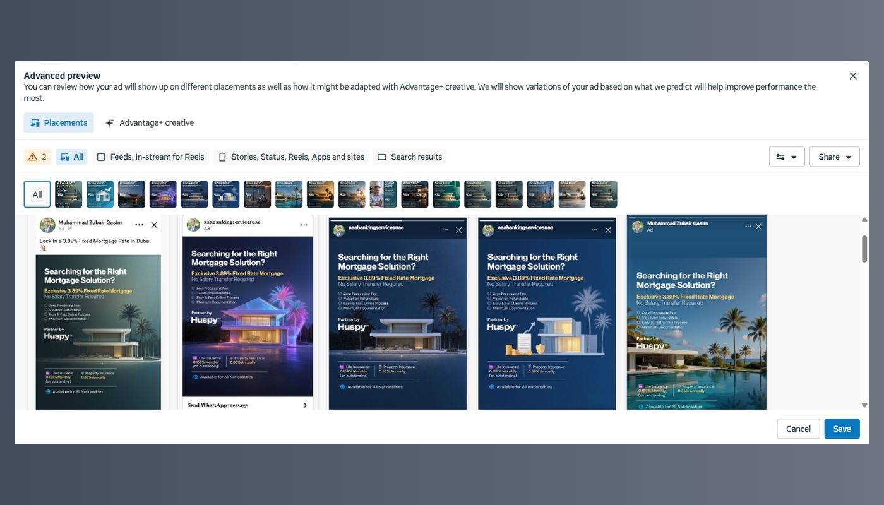
Task: Click the Send WhatsApp message call to action
Action: point(248,405)
